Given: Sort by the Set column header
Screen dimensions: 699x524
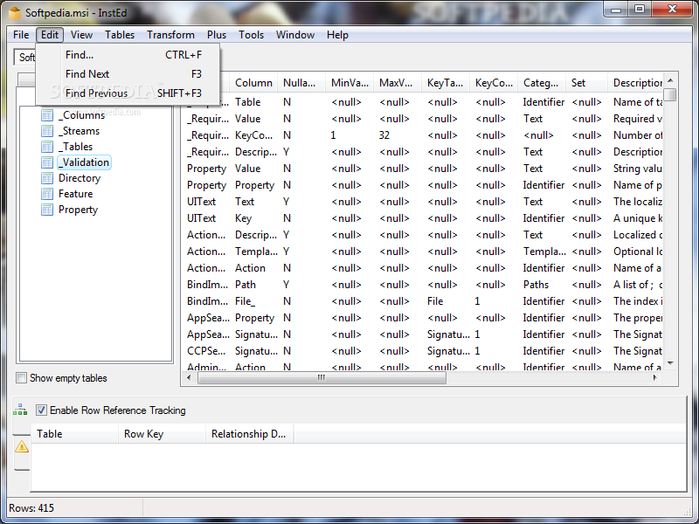Looking at the screenshot, I should click(x=586, y=83).
